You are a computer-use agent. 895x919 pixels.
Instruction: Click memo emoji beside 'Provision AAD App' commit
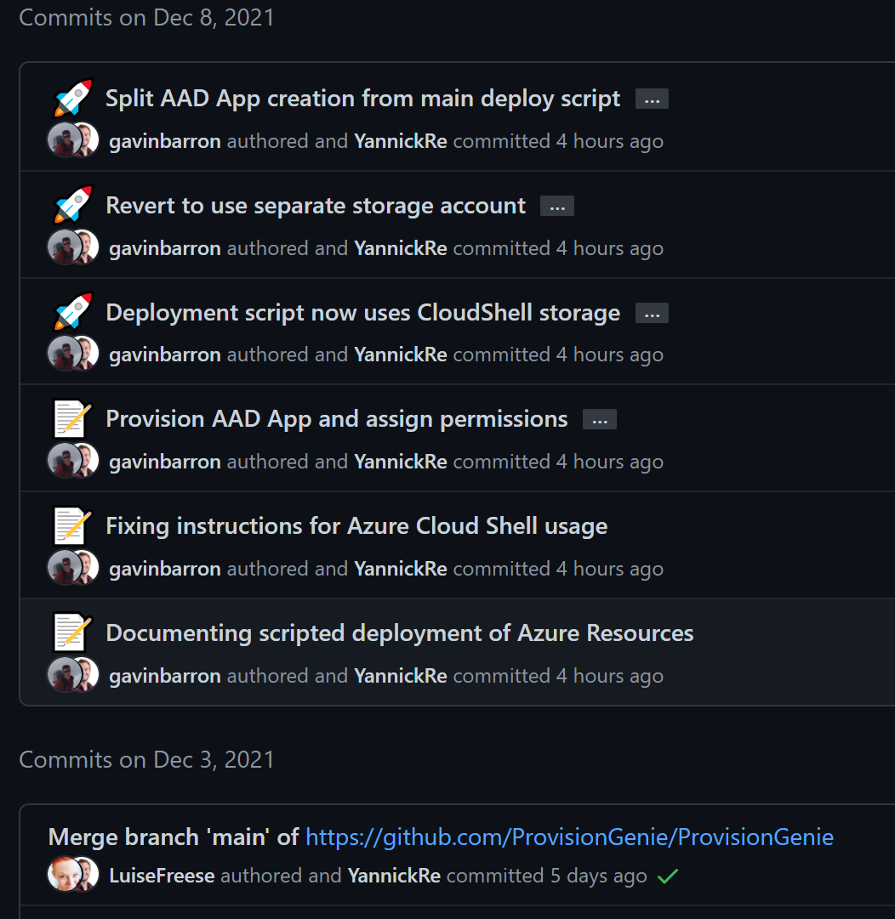click(72, 418)
